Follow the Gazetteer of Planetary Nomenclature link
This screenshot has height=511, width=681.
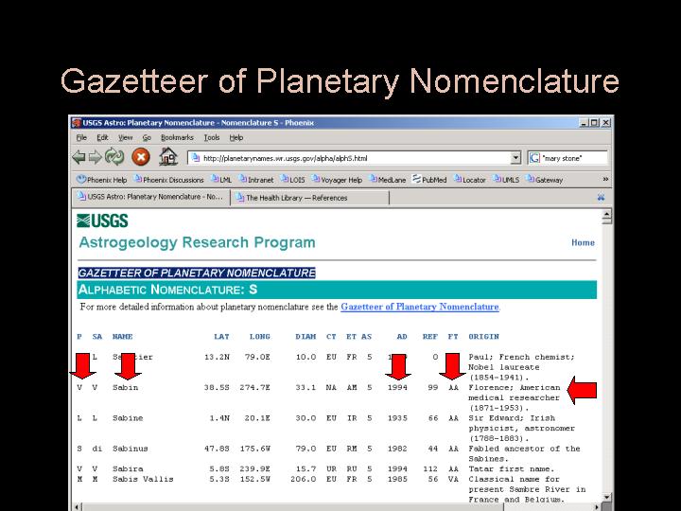tap(419, 307)
